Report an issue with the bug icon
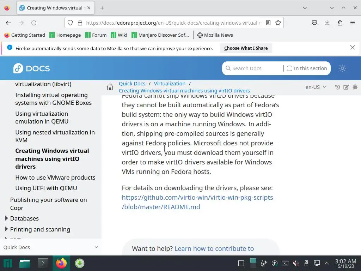 point(355,87)
